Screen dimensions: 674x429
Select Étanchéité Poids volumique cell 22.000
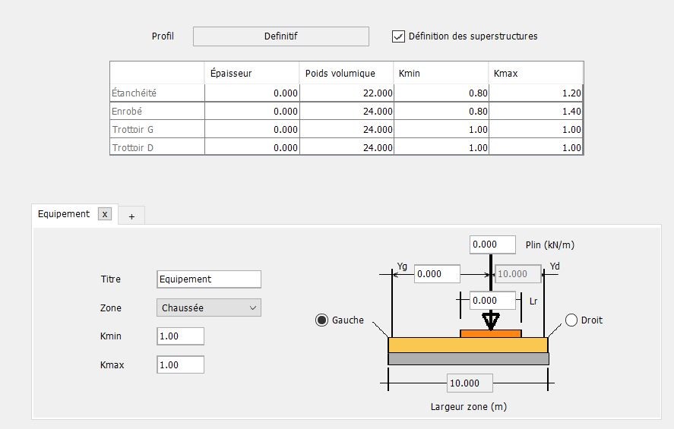pos(347,93)
